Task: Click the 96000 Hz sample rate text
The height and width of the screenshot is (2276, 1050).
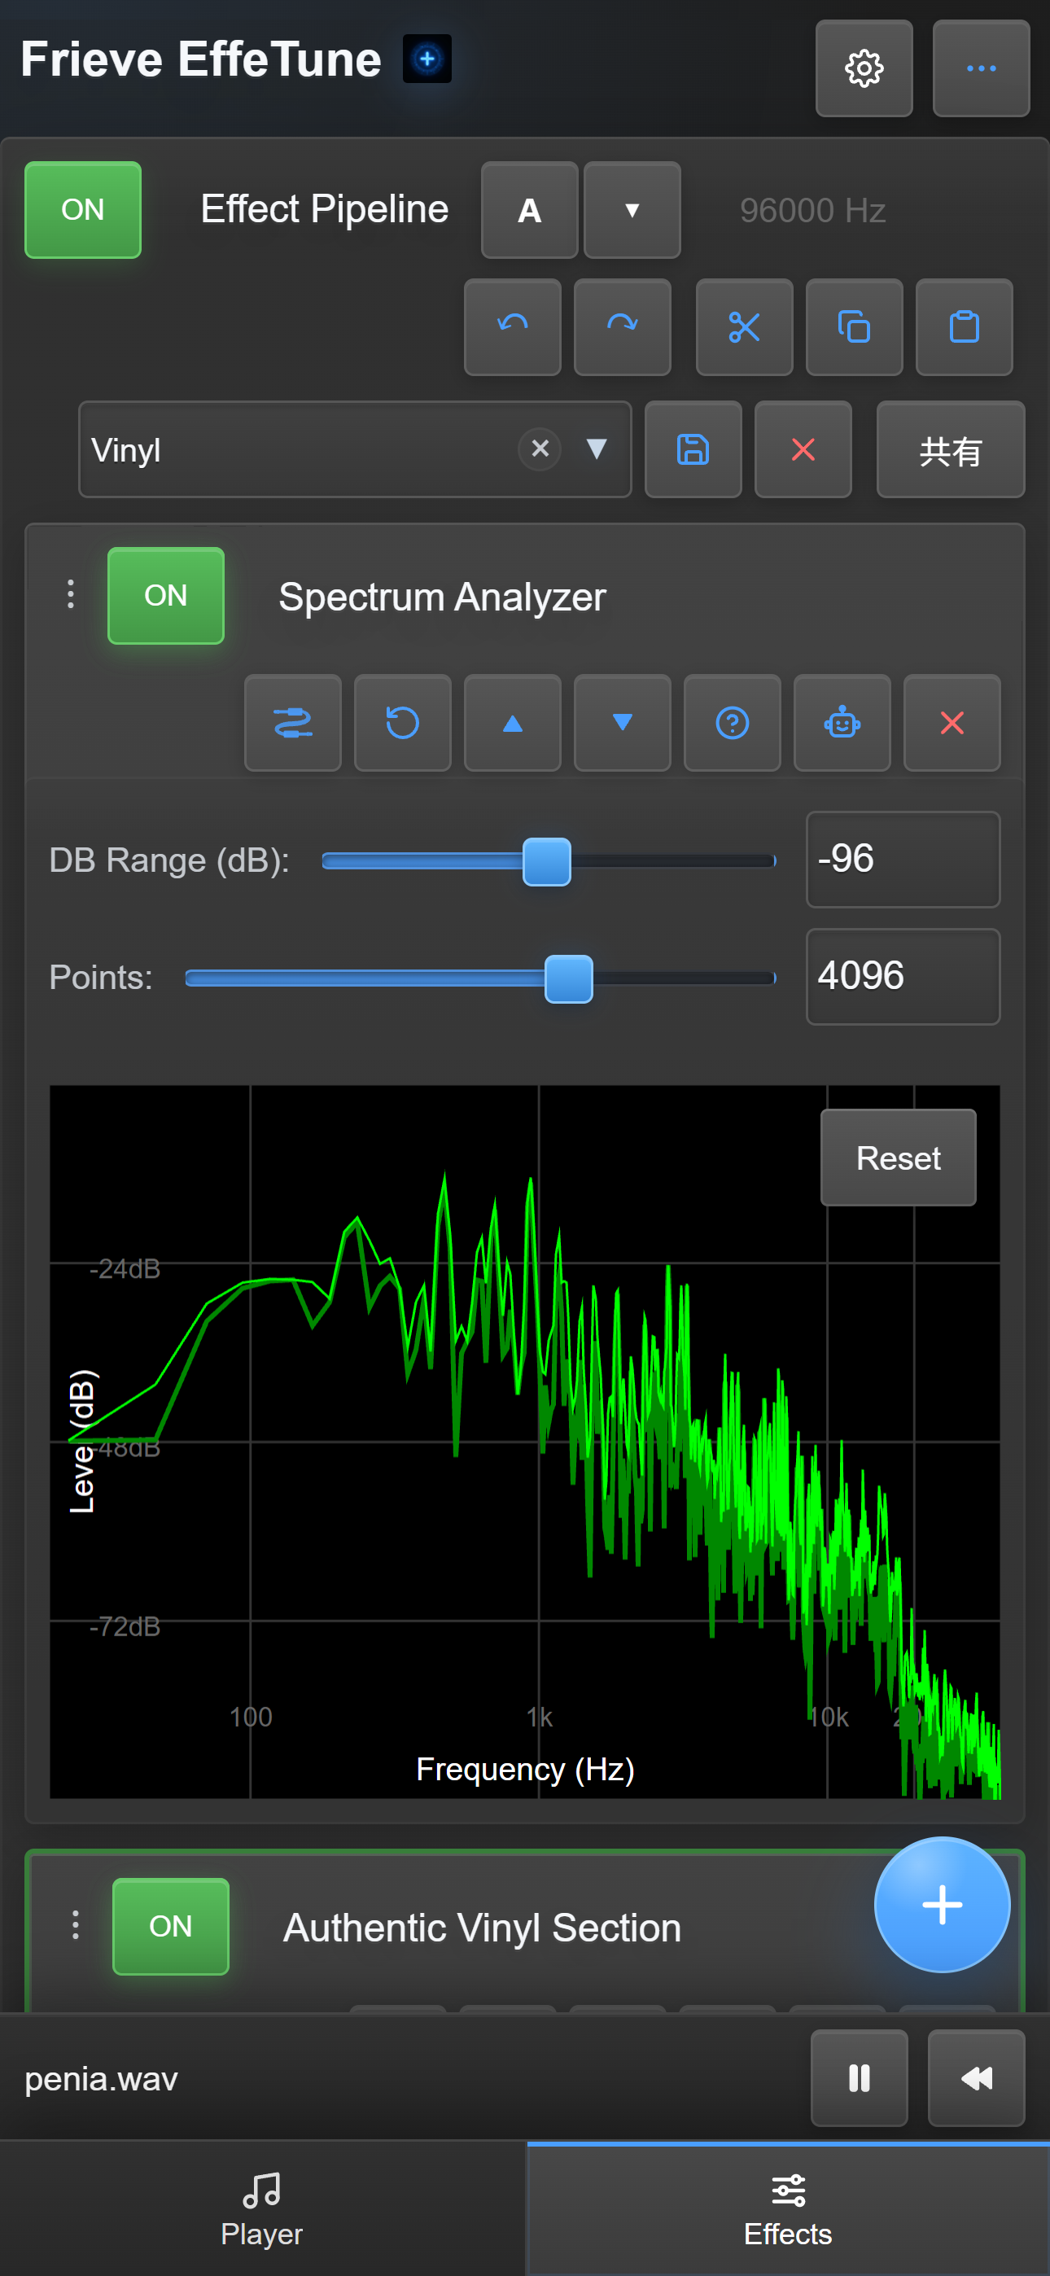Action: (812, 210)
